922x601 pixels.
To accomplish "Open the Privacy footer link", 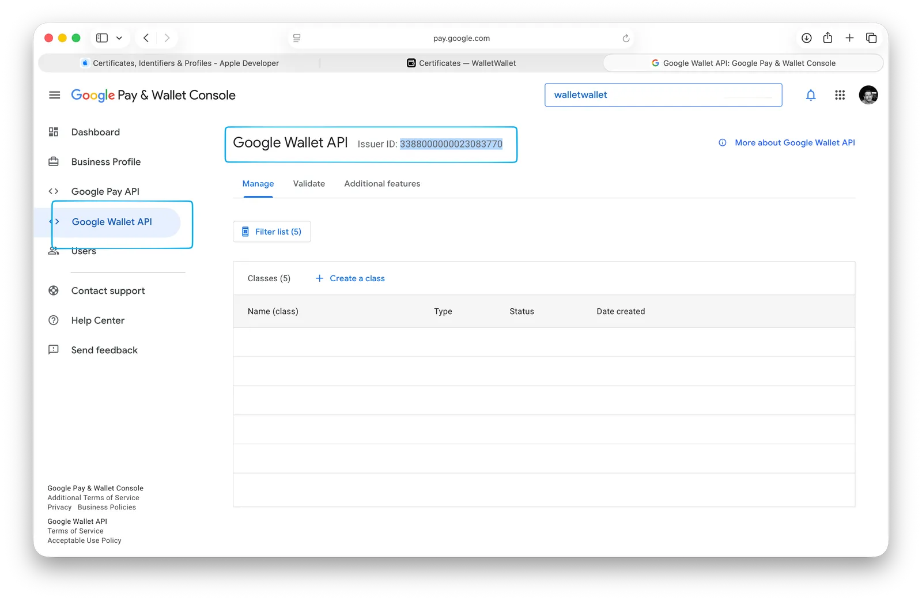I will click(x=59, y=508).
